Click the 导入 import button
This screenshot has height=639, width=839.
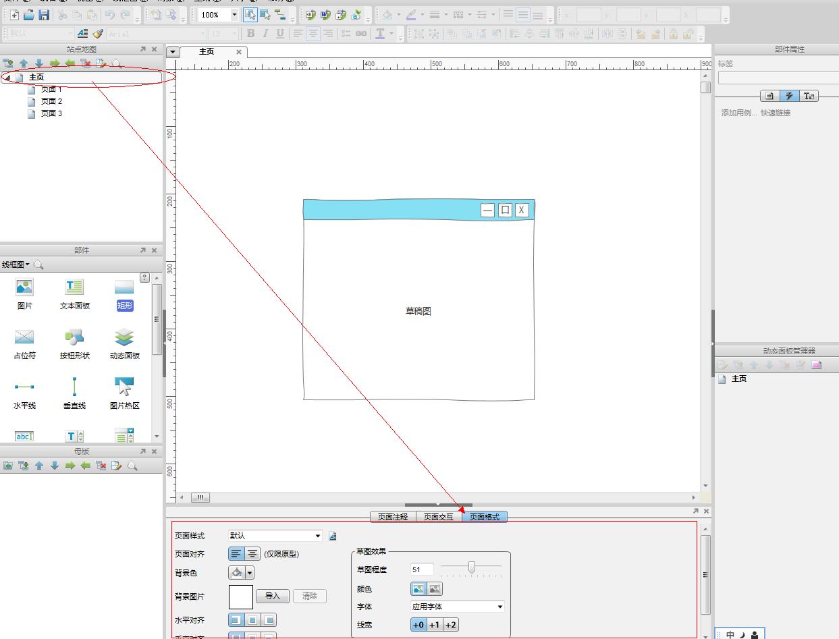tap(273, 596)
